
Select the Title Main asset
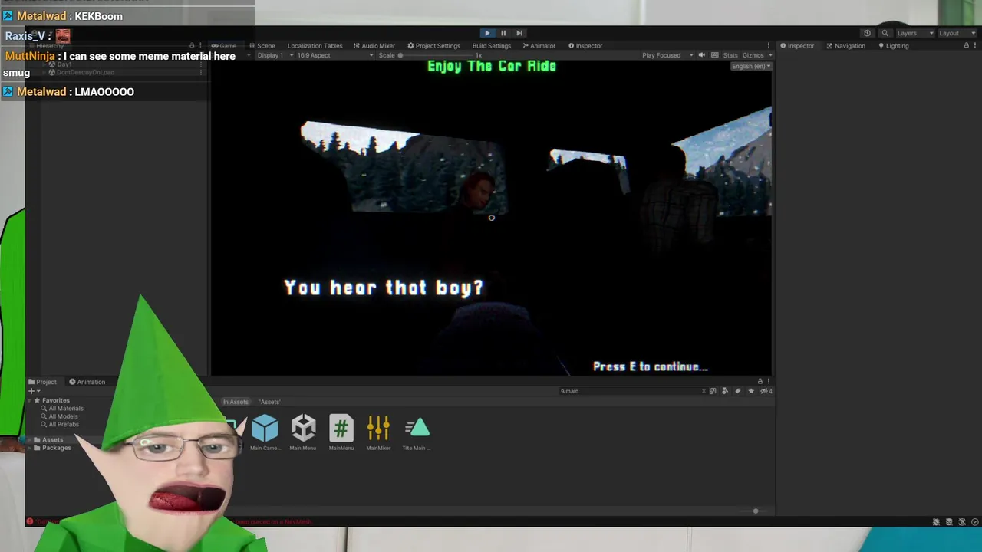(x=417, y=433)
